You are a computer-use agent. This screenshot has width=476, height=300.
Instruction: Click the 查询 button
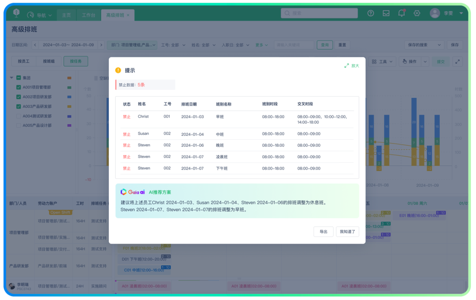click(x=325, y=45)
